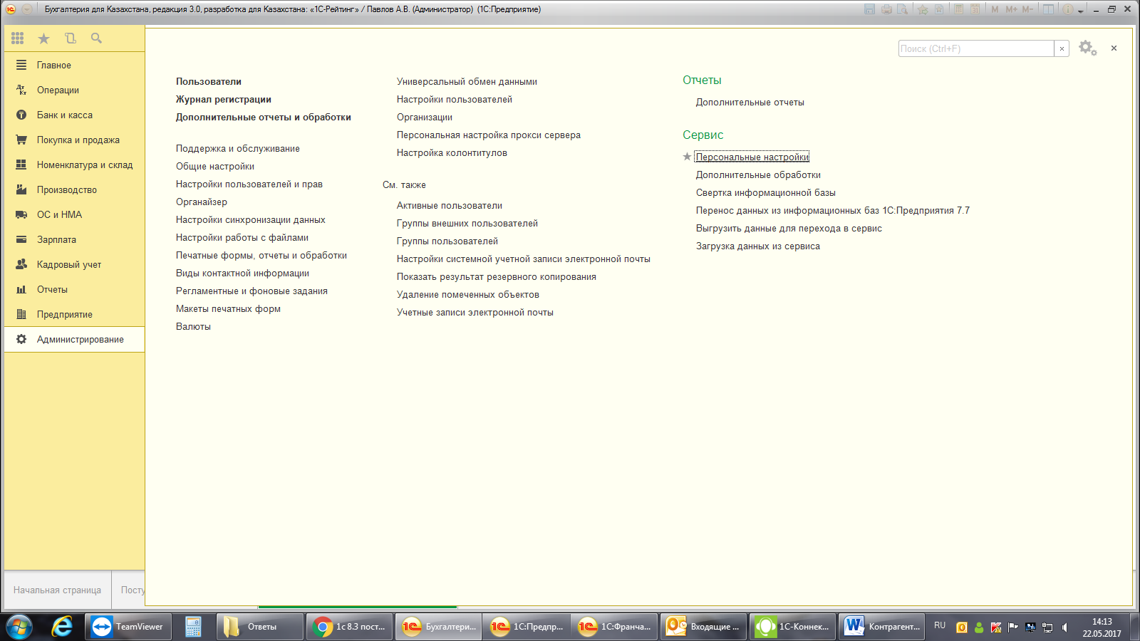Open the ОС и НМА section
Viewport: 1140px width, 641px height.
pyautogui.click(x=74, y=214)
